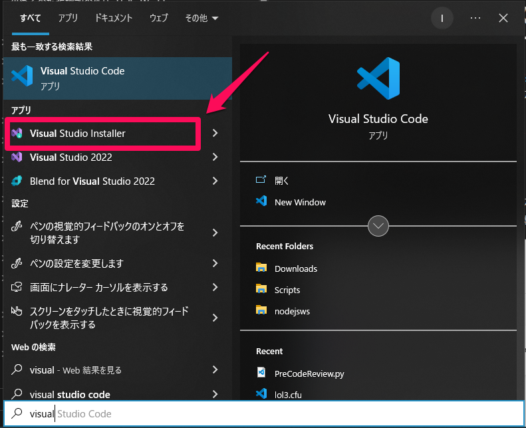Click pen icon for ペンの視覚的フィードバック setting
Image resolution: width=526 pixels, height=428 pixels.
tap(17, 227)
